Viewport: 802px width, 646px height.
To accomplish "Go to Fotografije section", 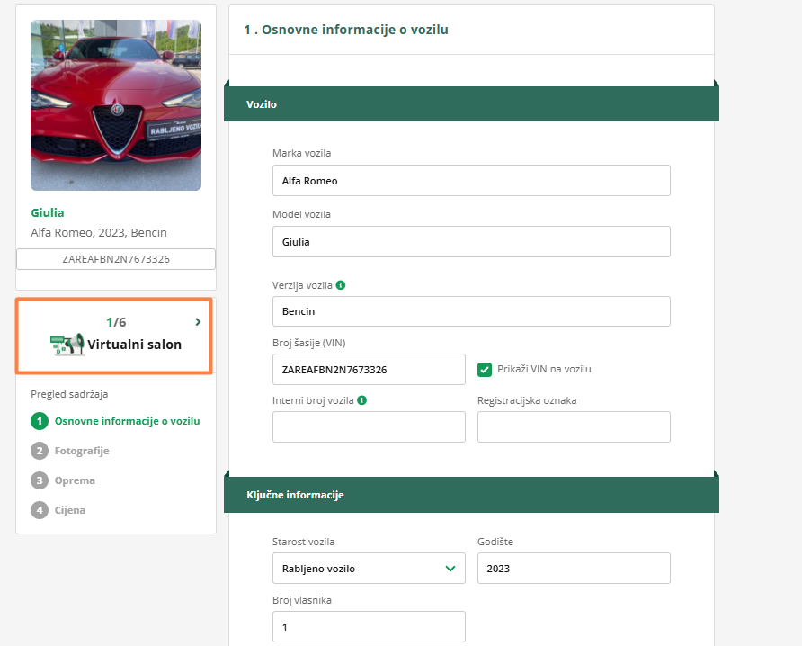I will [82, 451].
